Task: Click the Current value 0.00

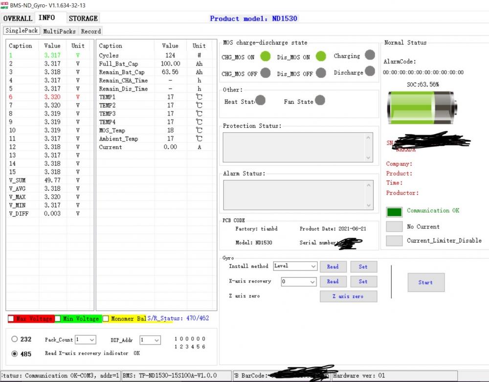Action: point(170,147)
